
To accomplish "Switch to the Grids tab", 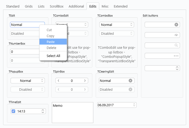I will pyautogui.click(x=29, y=6).
